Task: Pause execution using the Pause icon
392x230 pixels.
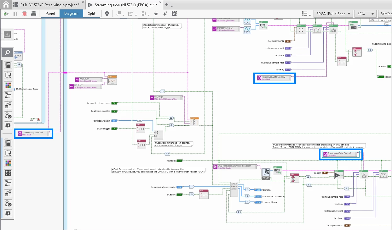Action: 15,14
